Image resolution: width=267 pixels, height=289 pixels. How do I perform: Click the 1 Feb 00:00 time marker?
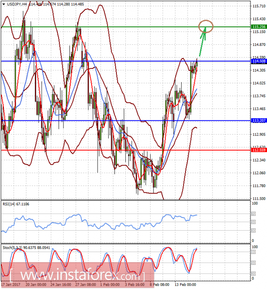(x=110, y=285)
